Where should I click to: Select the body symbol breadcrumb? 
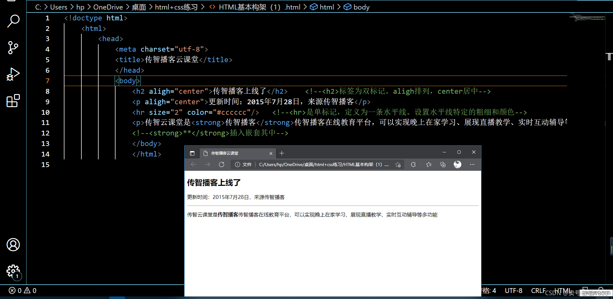(x=357, y=7)
